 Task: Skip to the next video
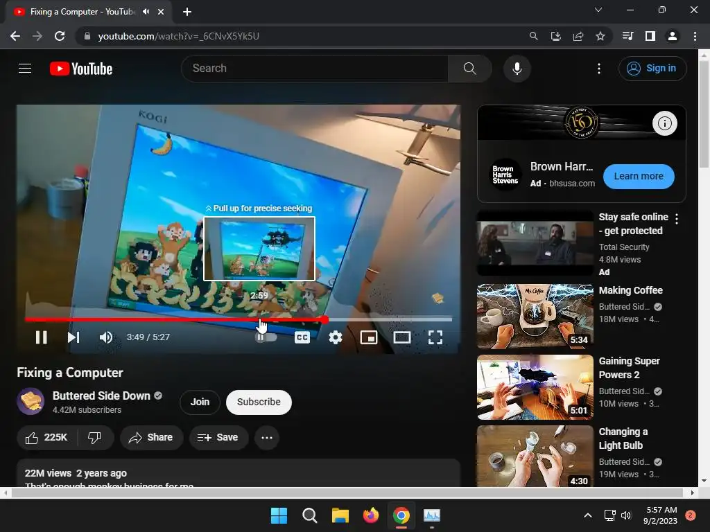coord(73,337)
